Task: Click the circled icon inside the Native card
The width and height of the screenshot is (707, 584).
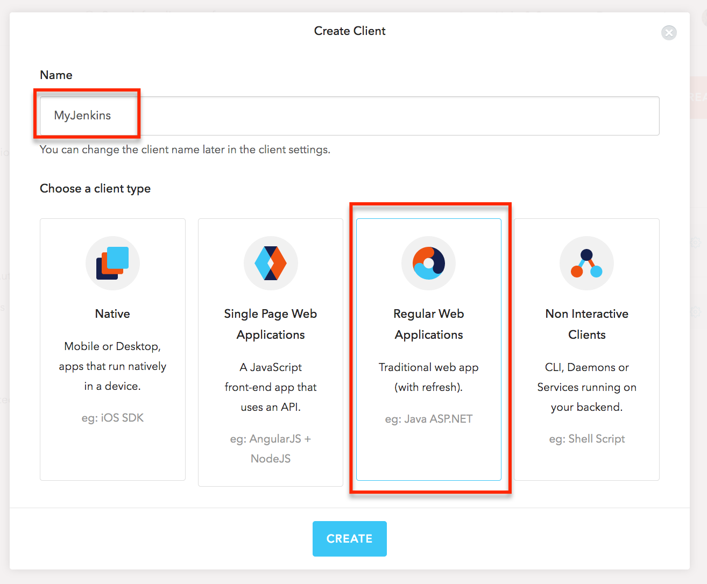Action: [x=112, y=263]
